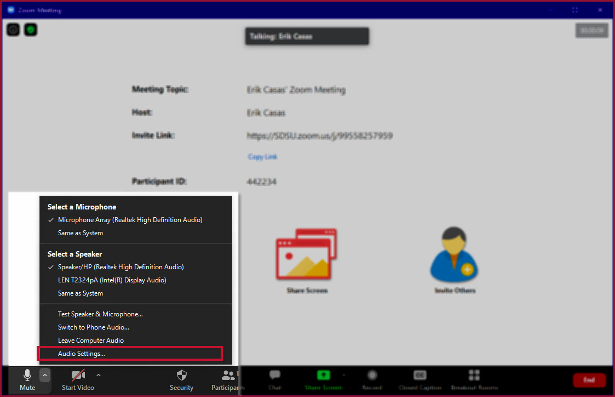Click the green Share Screen toolbar button

(x=323, y=379)
